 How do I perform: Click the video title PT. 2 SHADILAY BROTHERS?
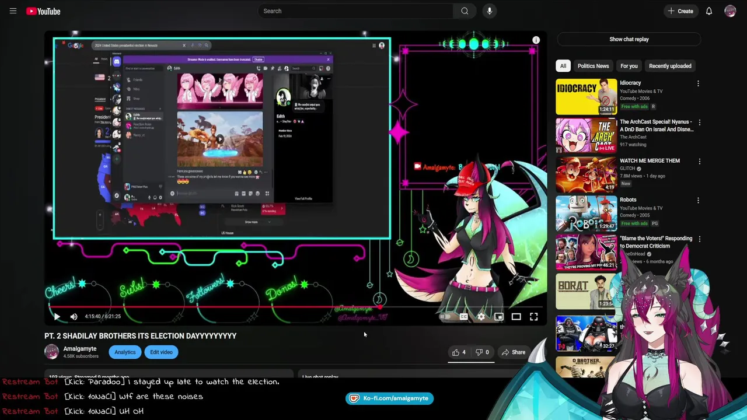coord(140,336)
